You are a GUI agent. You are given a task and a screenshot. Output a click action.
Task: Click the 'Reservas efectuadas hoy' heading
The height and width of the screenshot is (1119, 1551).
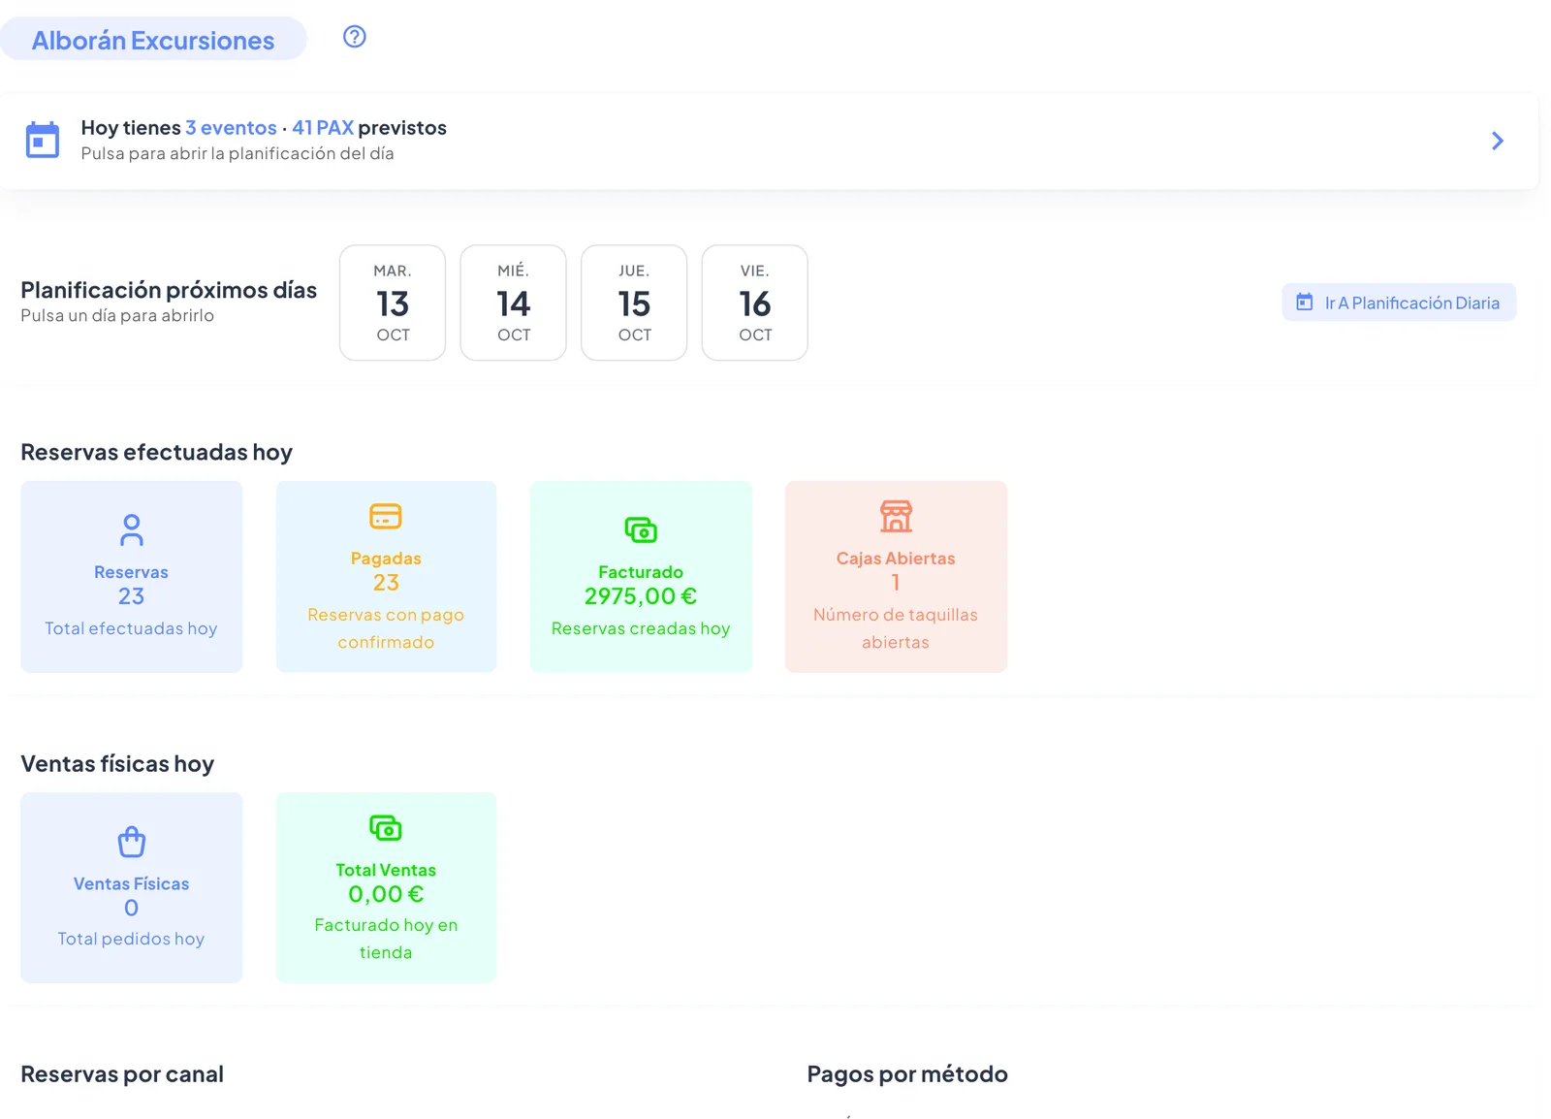coord(156,452)
